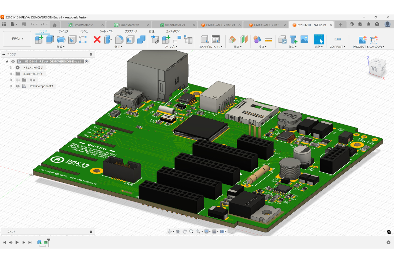Click the red Delete icon in the modify section
Image resolution: width=394 pixels, height=263 pixels.
point(97,40)
